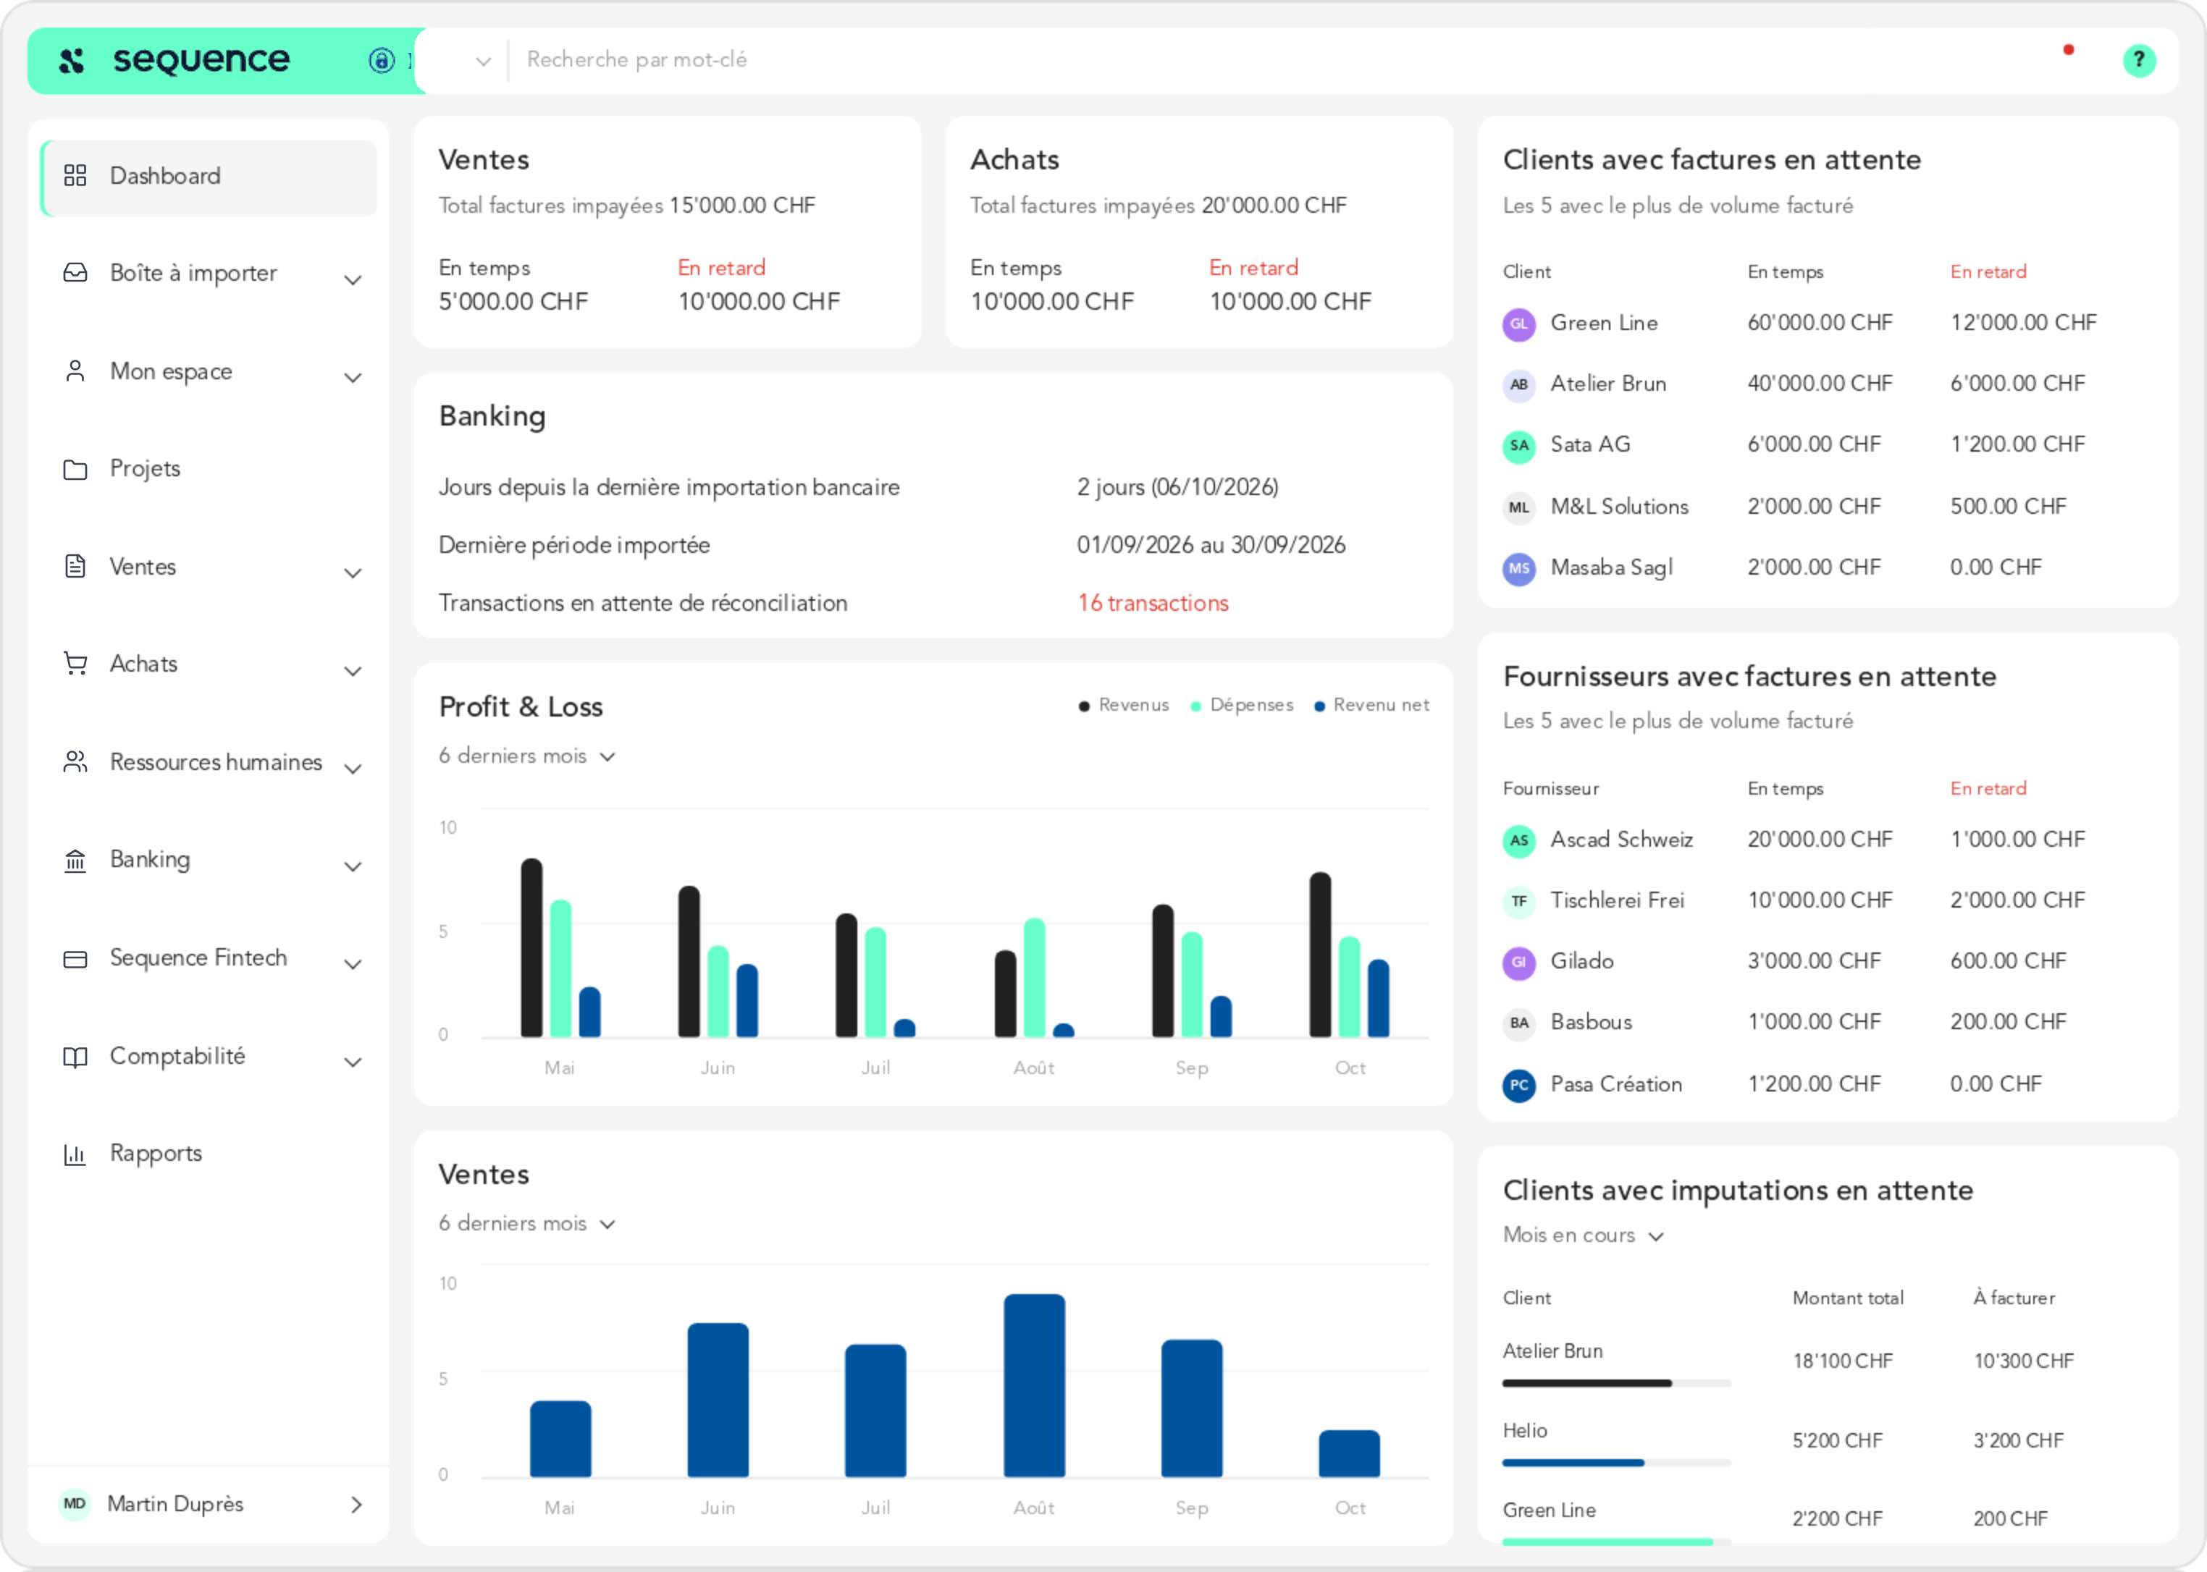Open Sequence Fintech menu item
Image resolution: width=2207 pixels, height=1572 pixels.
click(209, 958)
